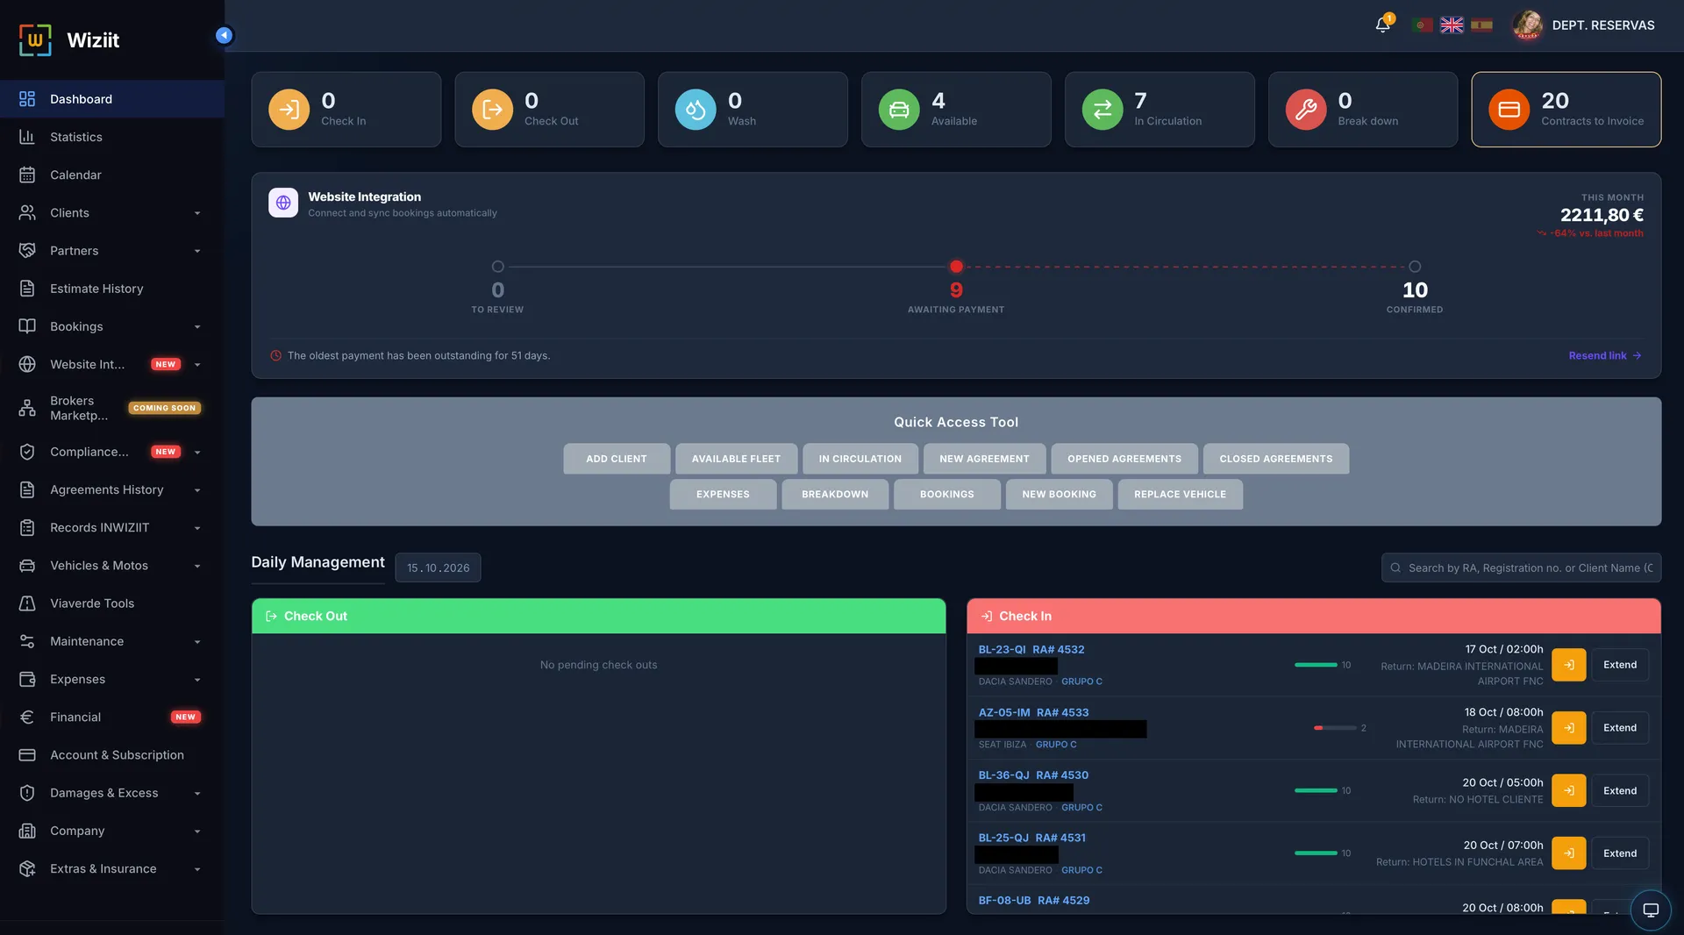Image resolution: width=1684 pixels, height=935 pixels.
Task: Expand the Agreements History menu
Action: click(112, 489)
